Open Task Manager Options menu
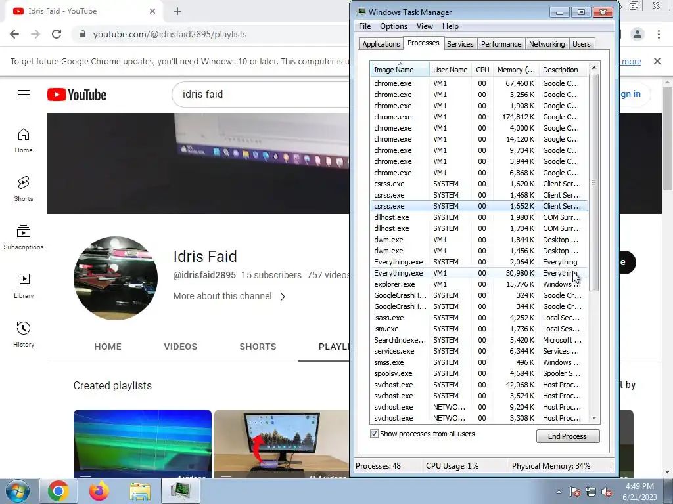 (x=394, y=26)
